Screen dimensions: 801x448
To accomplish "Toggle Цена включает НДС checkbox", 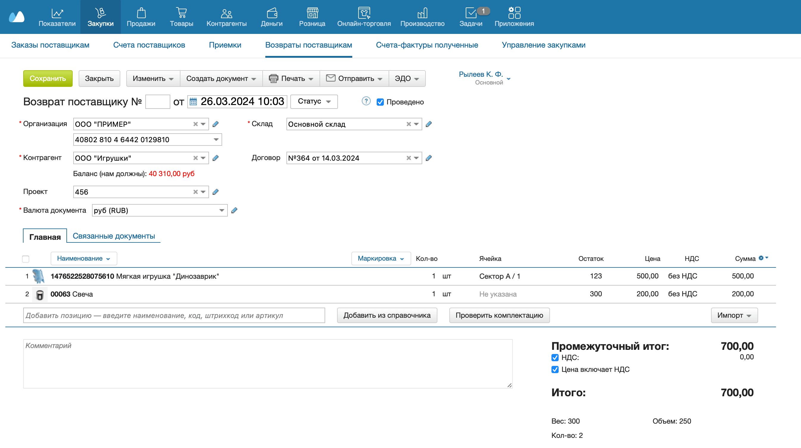I will click(x=555, y=369).
